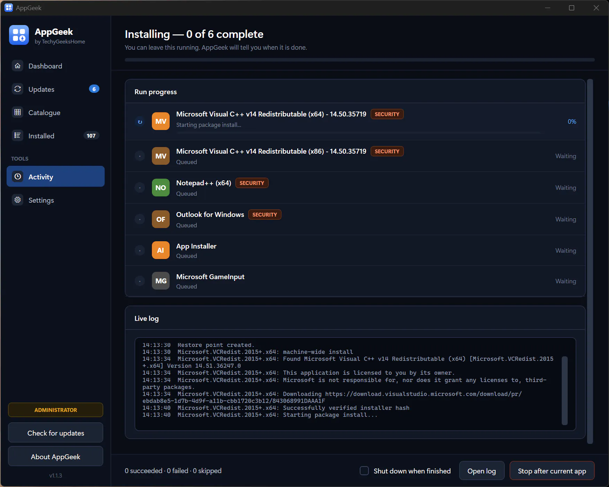Click the main panel vertical scrollbar

pos(590,261)
